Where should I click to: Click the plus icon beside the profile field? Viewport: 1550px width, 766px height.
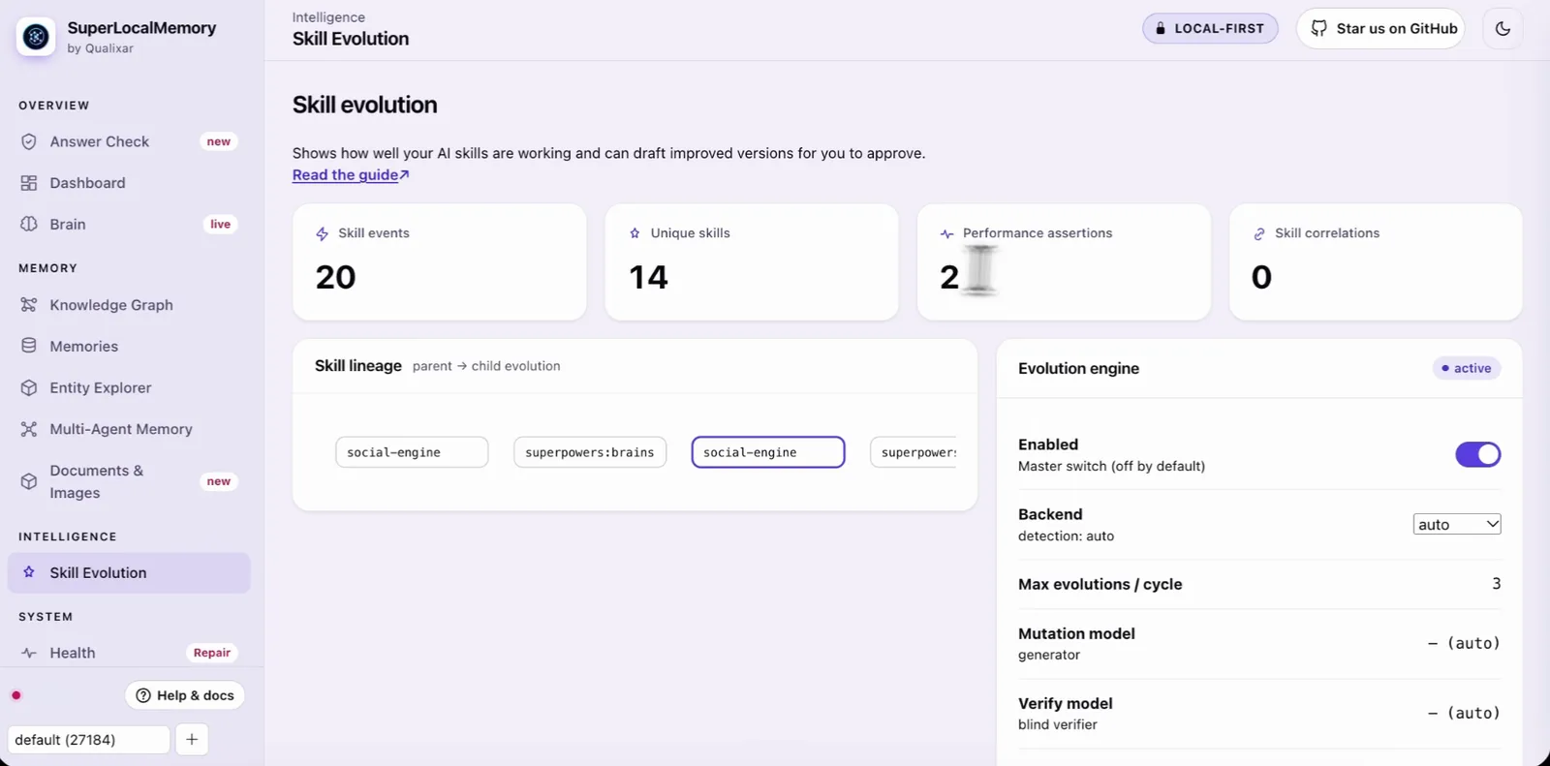tap(192, 740)
